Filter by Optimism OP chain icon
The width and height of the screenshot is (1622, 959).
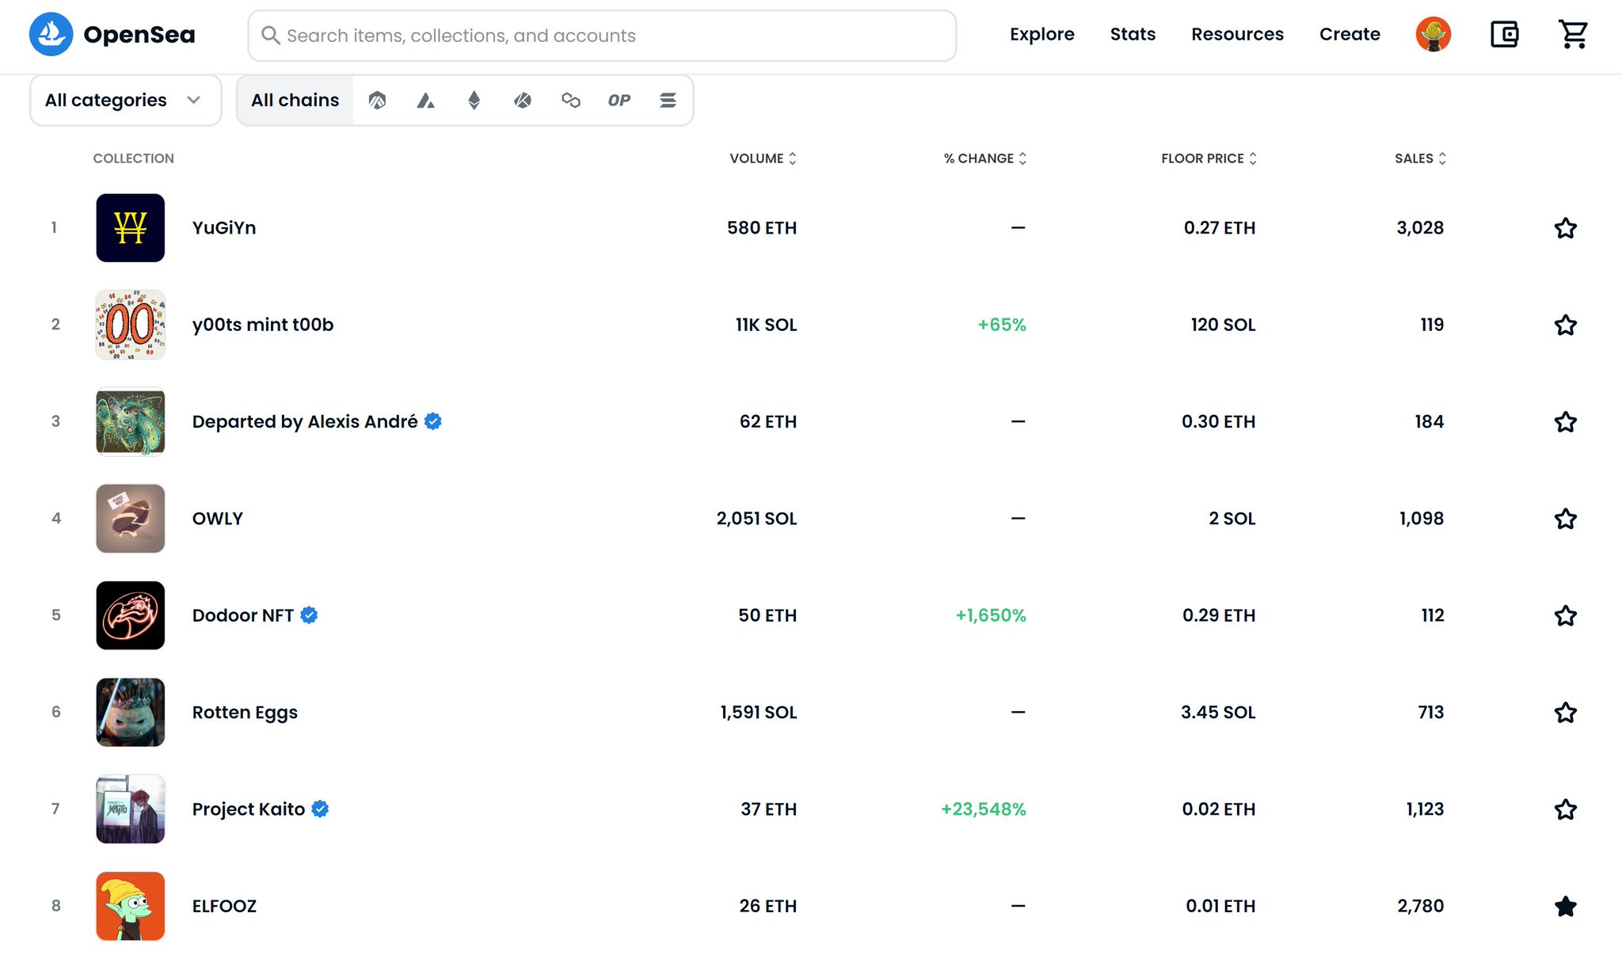point(619,101)
